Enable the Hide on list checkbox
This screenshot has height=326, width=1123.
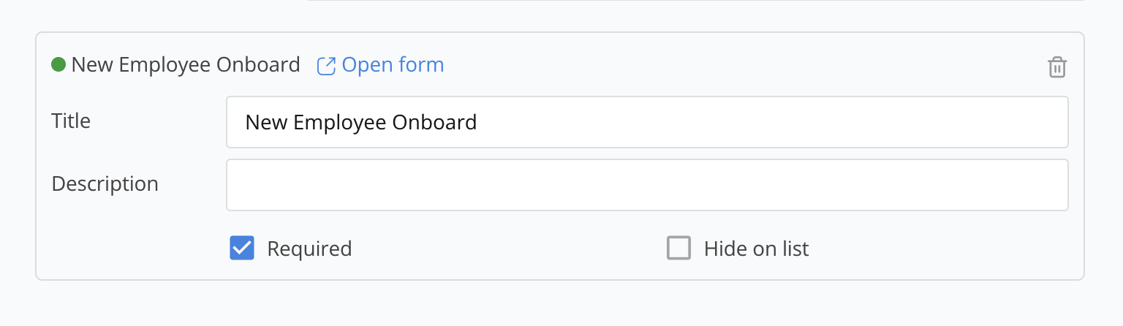[x=678, y=249]
